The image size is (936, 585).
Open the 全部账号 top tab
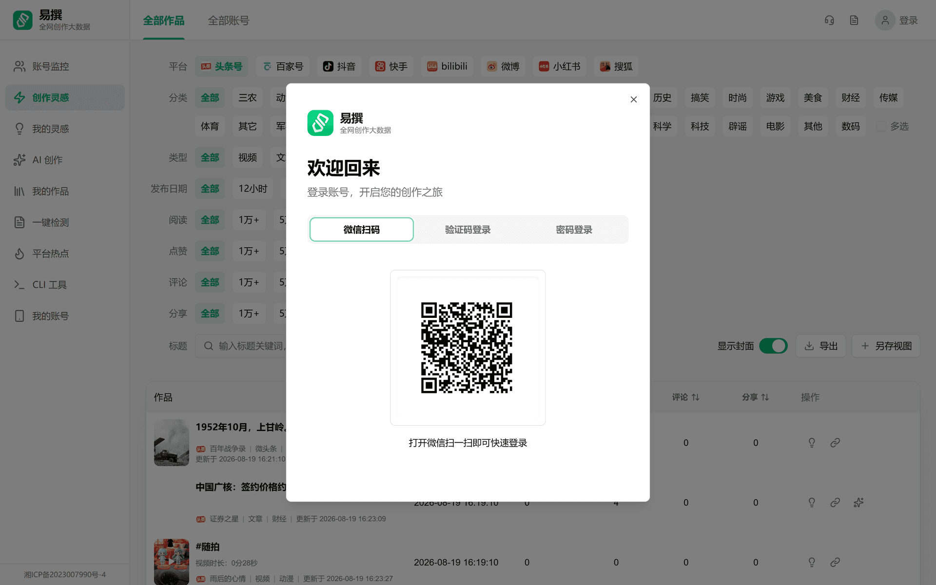pyautogui.click(x=229, y=20)
